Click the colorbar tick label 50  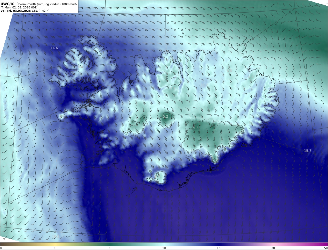pyautogui.click(x=326, y=248)
